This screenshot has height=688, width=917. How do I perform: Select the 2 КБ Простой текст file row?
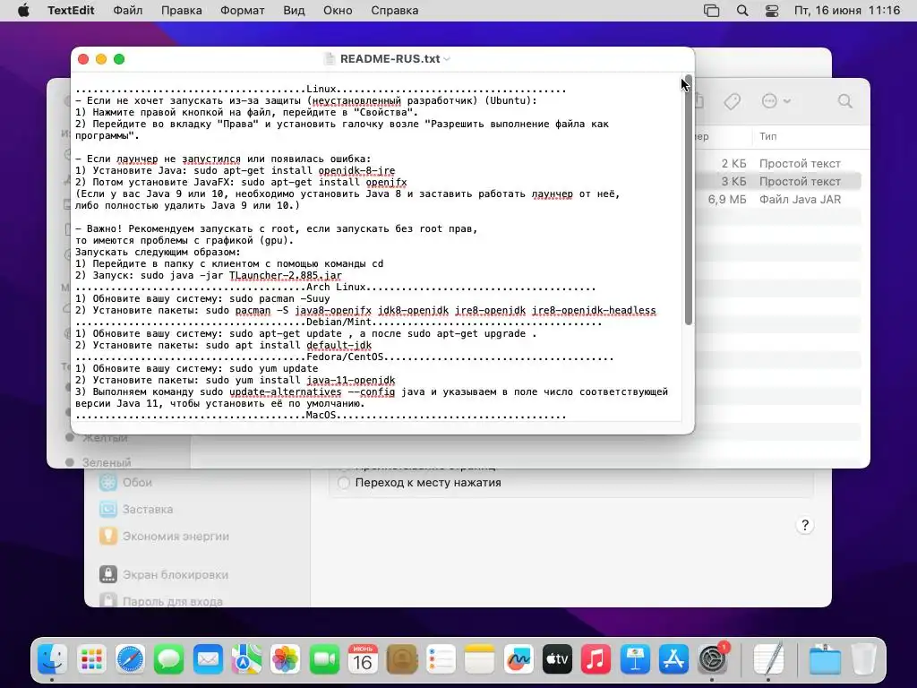tap(778, 163)
